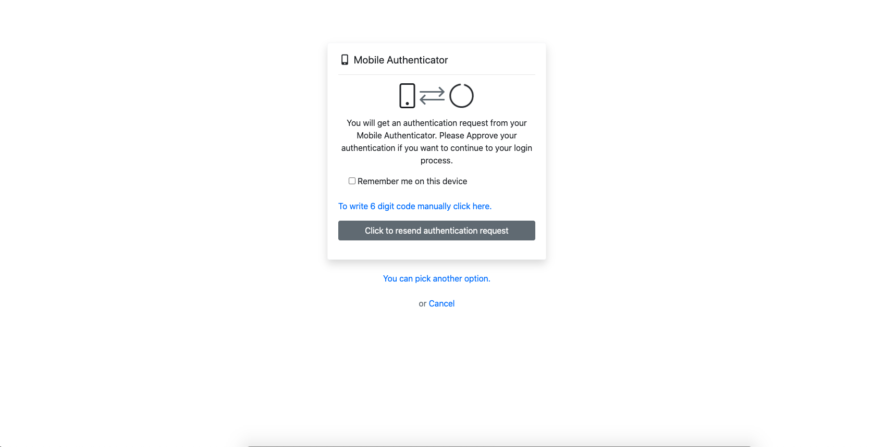Click the Mobile Authenticator heading text

[401, 60]
